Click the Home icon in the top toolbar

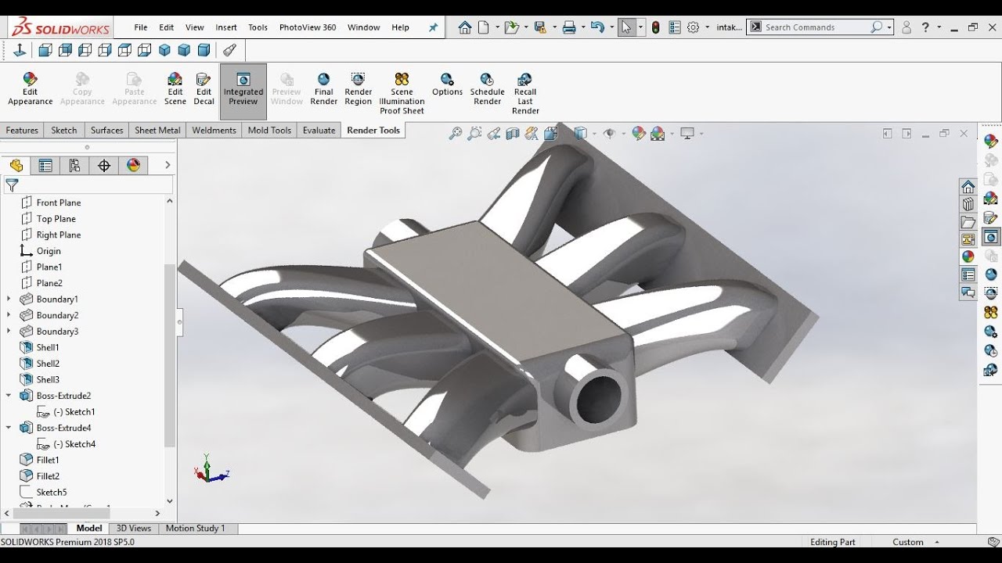(465, 27)
